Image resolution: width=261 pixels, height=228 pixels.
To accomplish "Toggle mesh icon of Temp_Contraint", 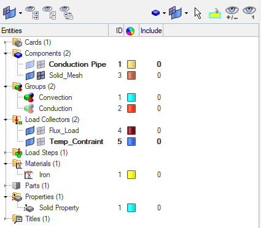I will point(41,142).
